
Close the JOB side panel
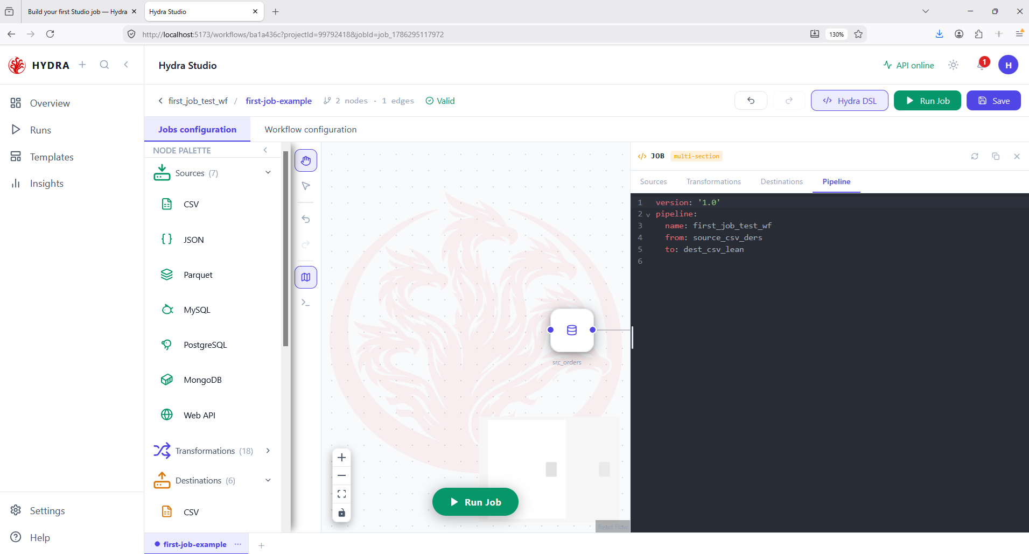[x=1017, y=156]
